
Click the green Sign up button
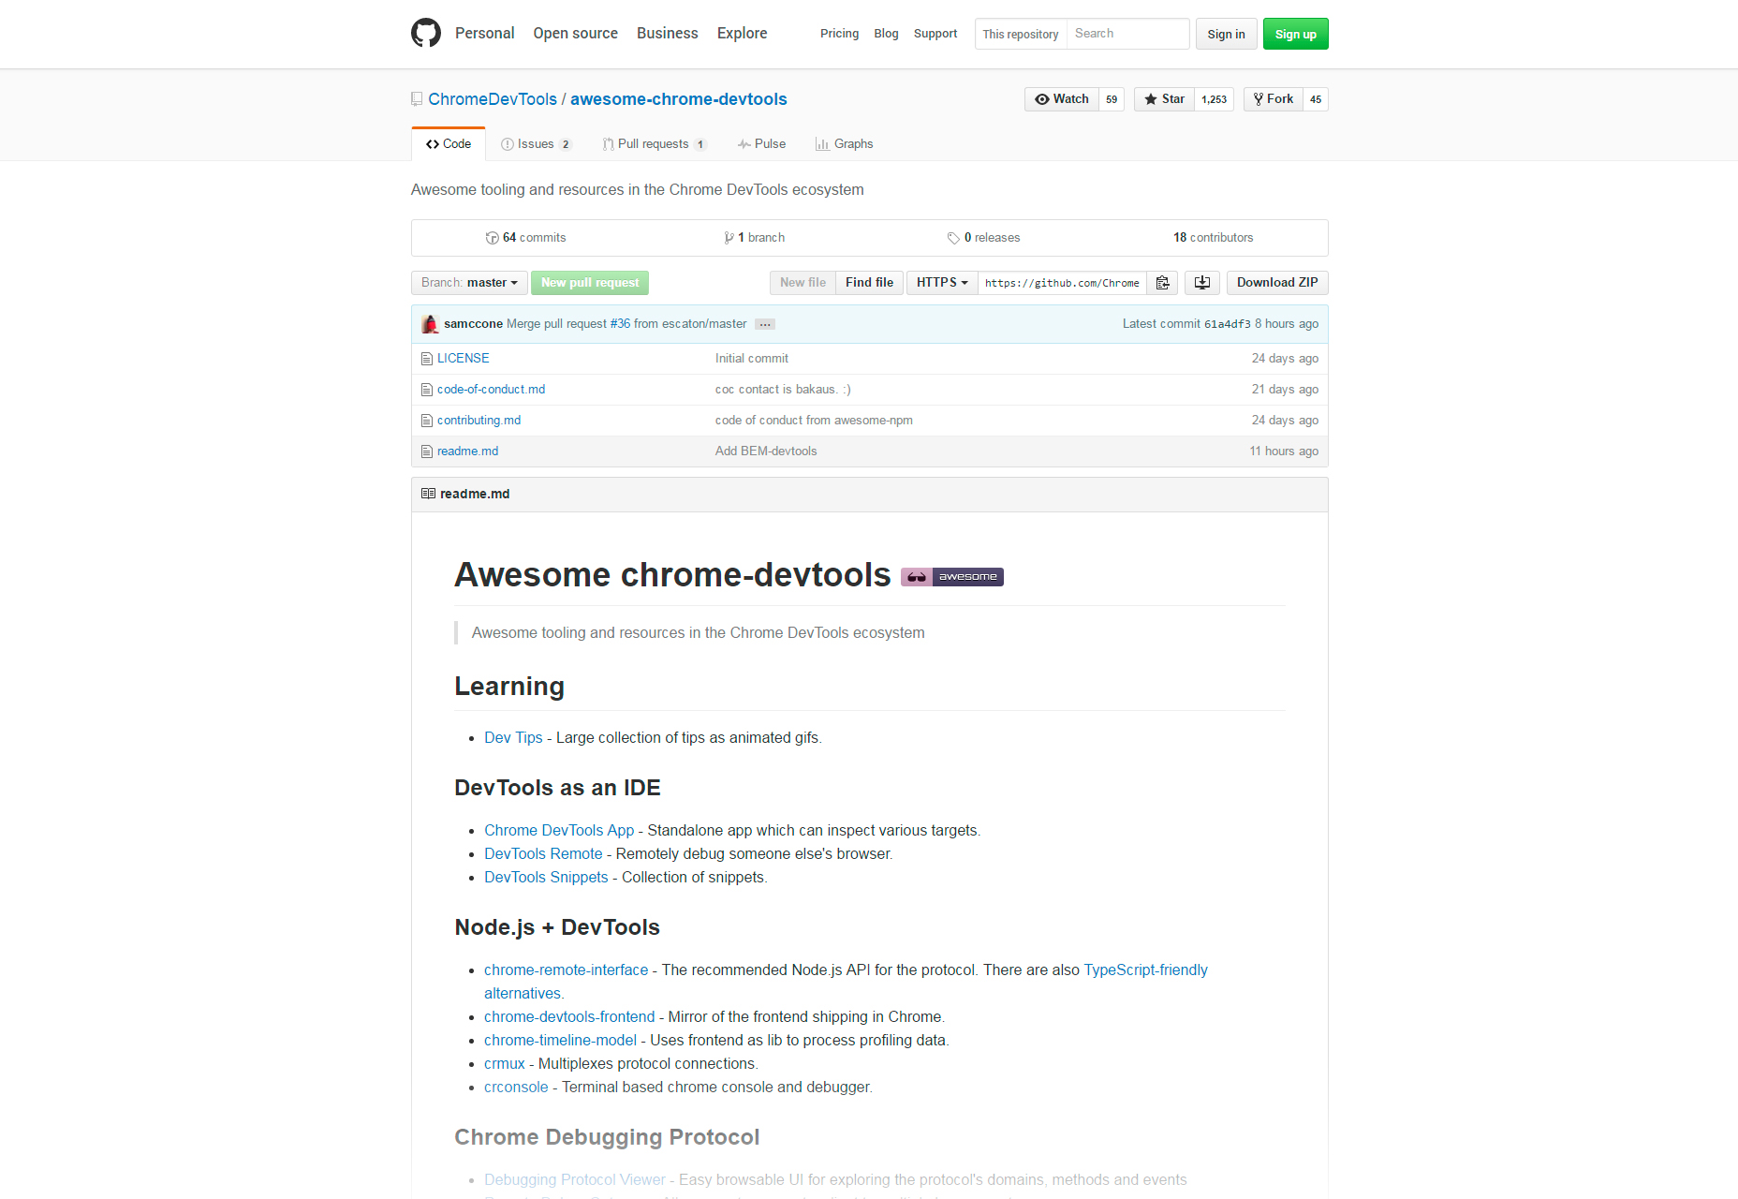[x=1296, y=34]
